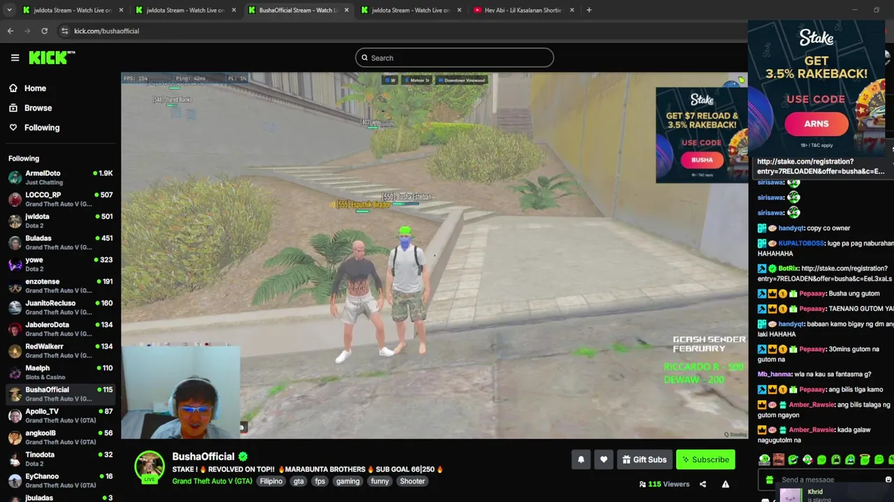Open Tinodota channel
This screenshot has width=894, height=502.
click(x=60, y=459)
